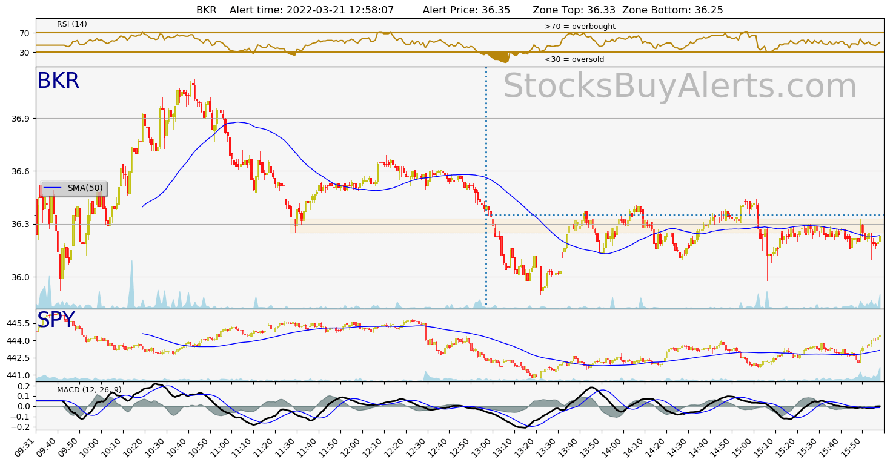
Task: Click 'Zone Top: 36.33' in the title
Action: coord(575,10)
